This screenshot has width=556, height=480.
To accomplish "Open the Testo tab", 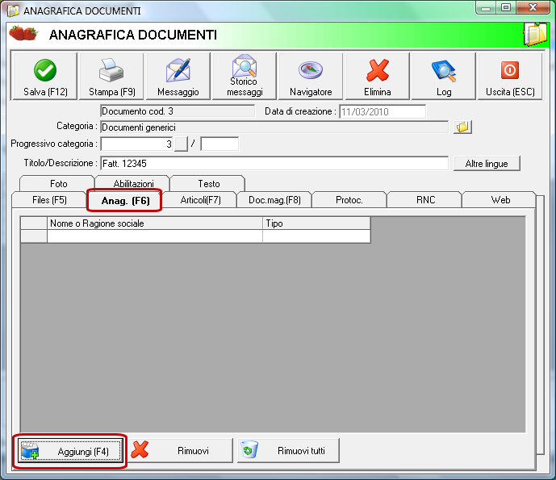I will tap(208, 184).
